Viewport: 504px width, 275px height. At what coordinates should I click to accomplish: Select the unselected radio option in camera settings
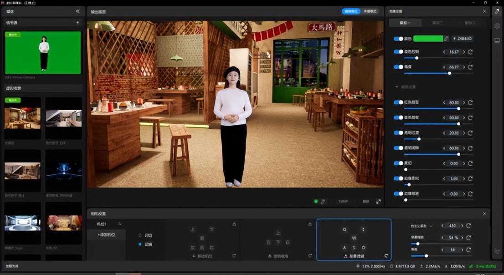(140, 235)
